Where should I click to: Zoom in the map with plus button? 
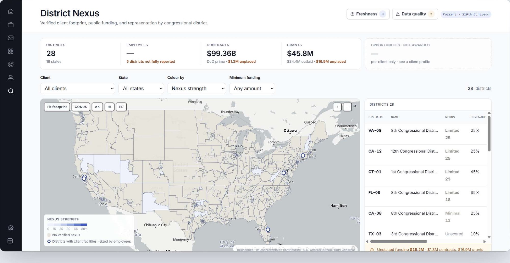337,107
